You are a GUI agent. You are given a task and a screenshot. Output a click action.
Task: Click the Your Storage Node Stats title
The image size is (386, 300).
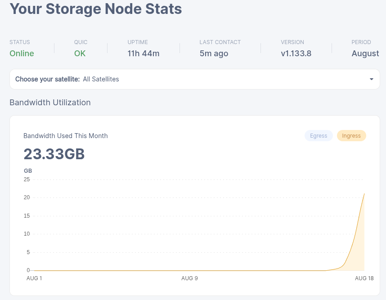96,9
